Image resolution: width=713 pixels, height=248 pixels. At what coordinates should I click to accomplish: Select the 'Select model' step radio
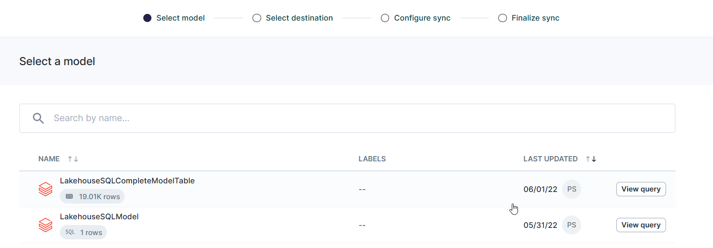pyautogui.click(x=148, y=18)
